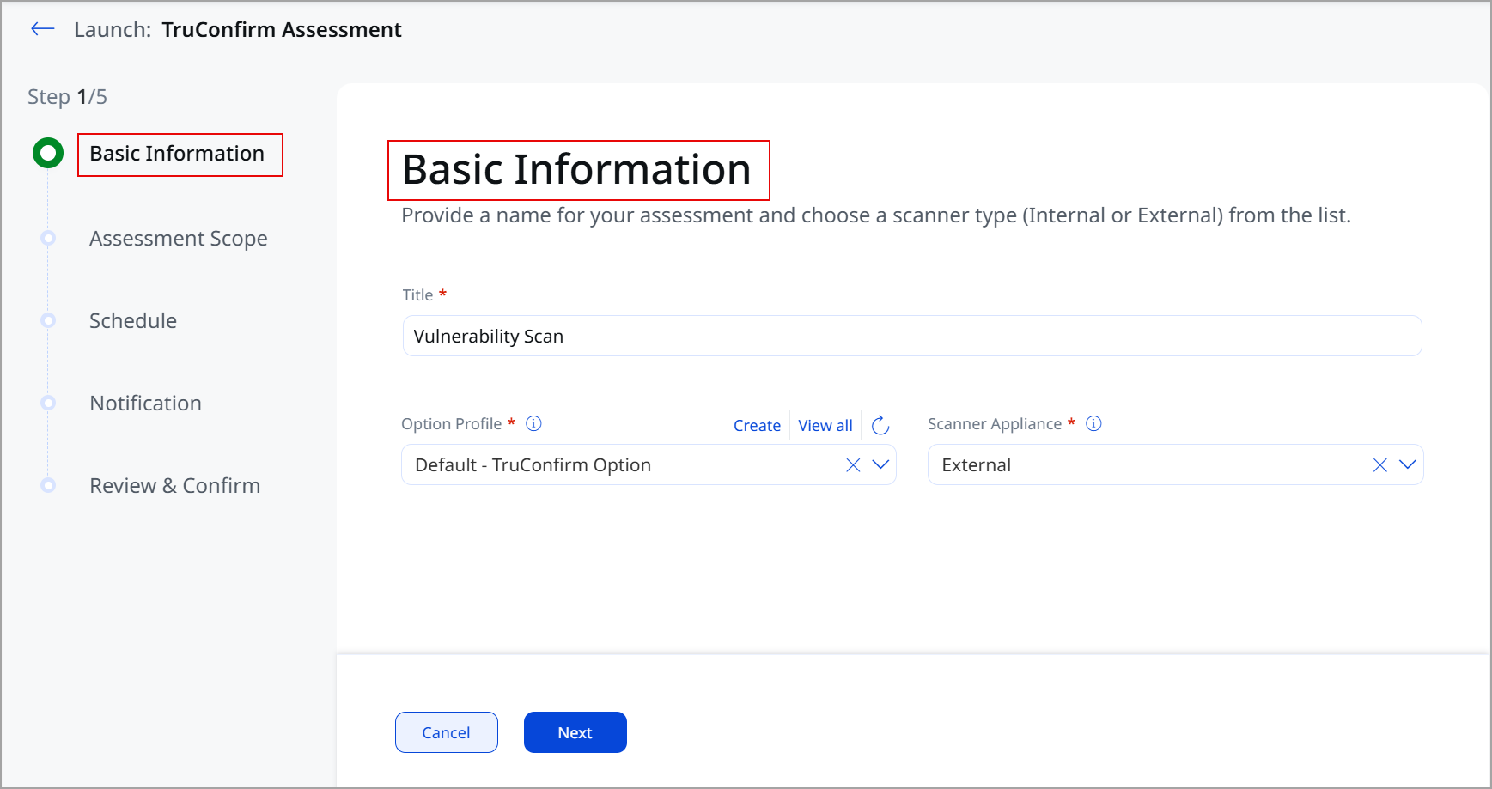
Task: Click the Cancel button
Action: tap(447, 732)
